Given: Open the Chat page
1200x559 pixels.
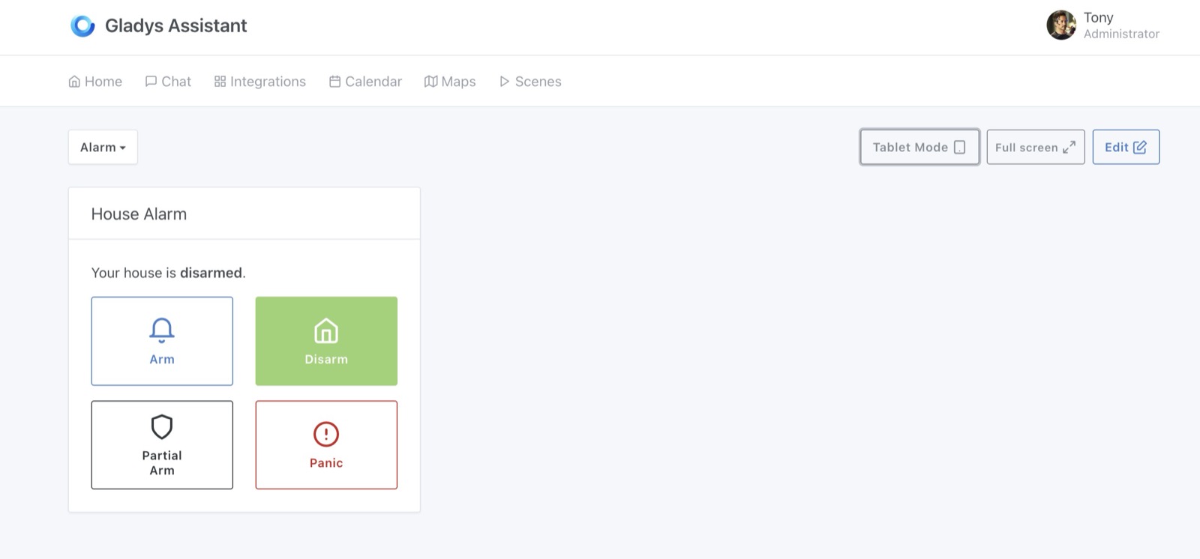Looking at the screenshot, I should point(168,82).
